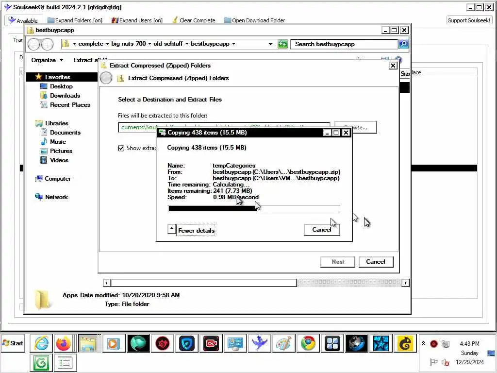
Task: Open dropdown arrow after 'bestbuypcapp' breadcrumb
Action: click(233, 44)
